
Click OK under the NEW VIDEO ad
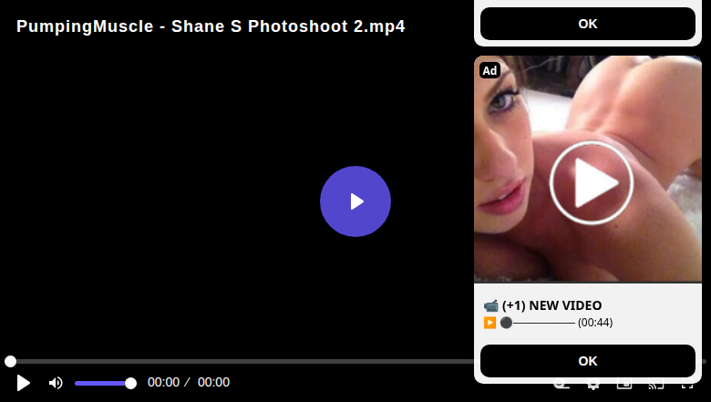pyautogui.click(x=588, y=361)
